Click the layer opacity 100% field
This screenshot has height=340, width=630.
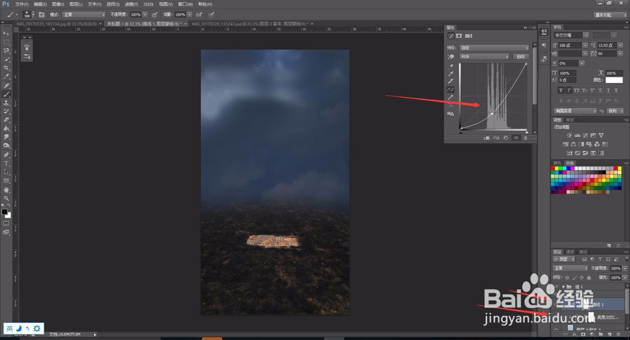(x=616, y=268)
